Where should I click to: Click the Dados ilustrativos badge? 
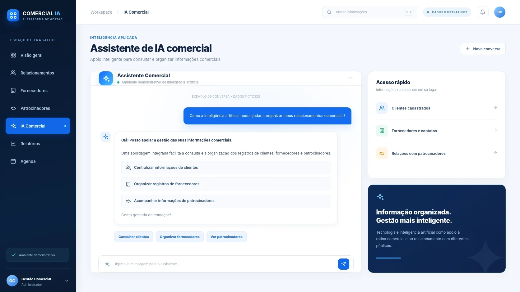[447, 12]
